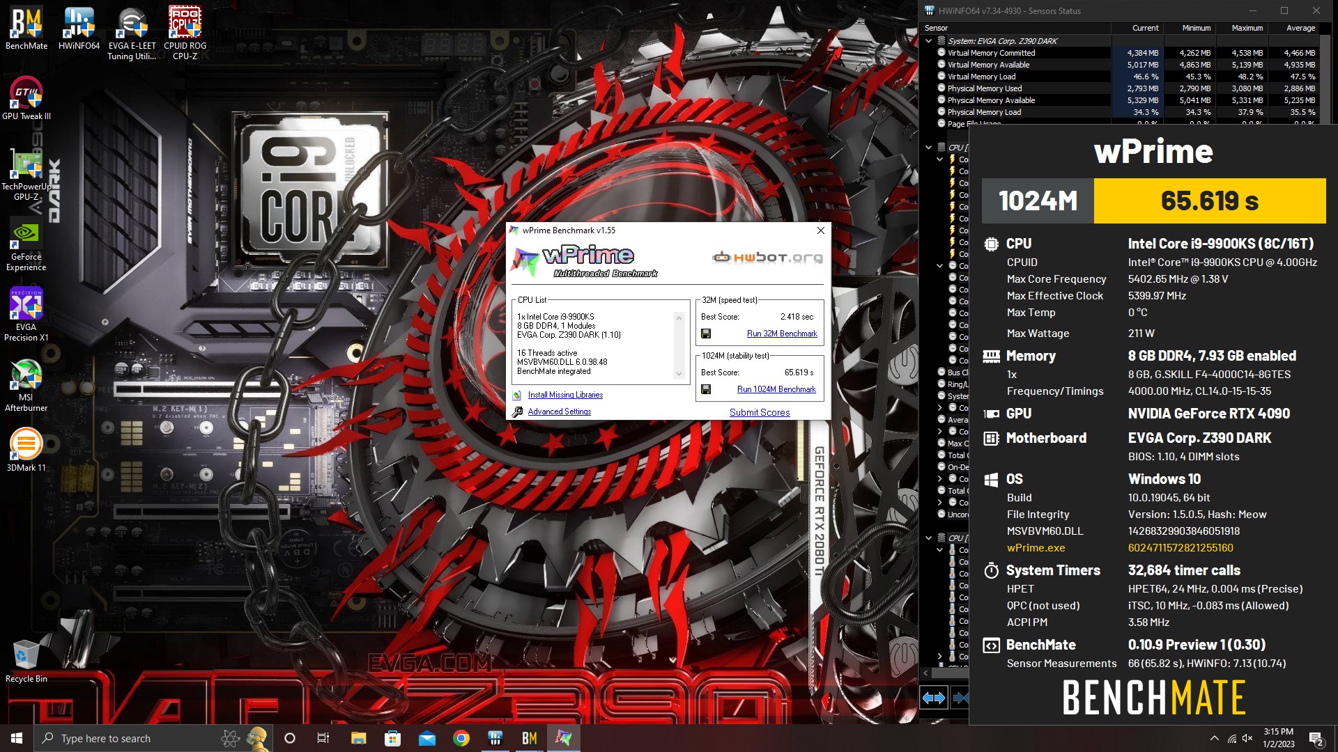The width and height of the screenshot is (1338, 752).
Task: Switch to the BenchMate taskbar button
Action: tap(529, 738)
